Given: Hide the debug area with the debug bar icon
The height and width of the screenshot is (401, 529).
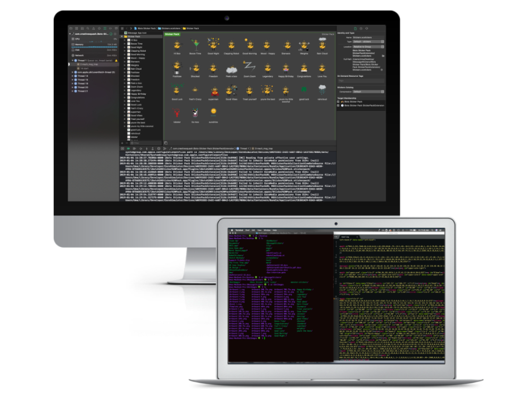Looking at the screenshot, I should [x=122, y=149].
